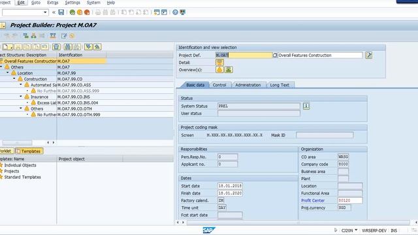Viewport: 418px width, 235px height.
Task: Click the green Back button in toolbar
Action: pyautogui.click(x=72, y=12)
